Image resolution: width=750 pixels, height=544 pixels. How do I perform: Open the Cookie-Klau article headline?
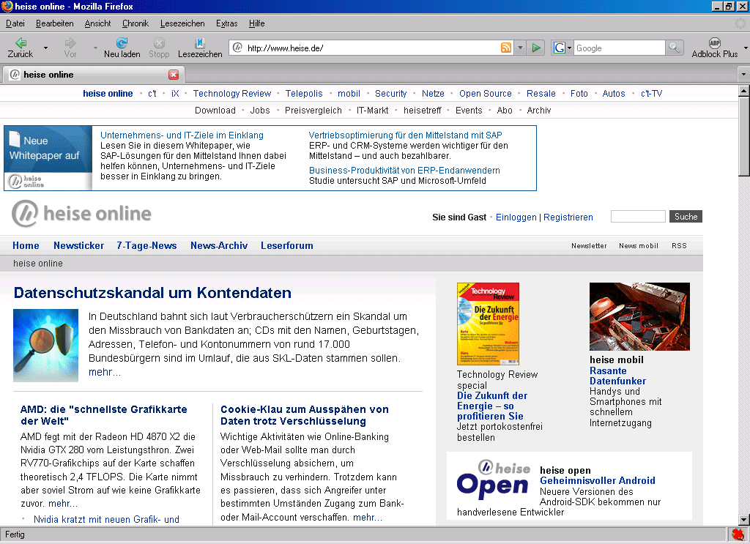point(305,415)
